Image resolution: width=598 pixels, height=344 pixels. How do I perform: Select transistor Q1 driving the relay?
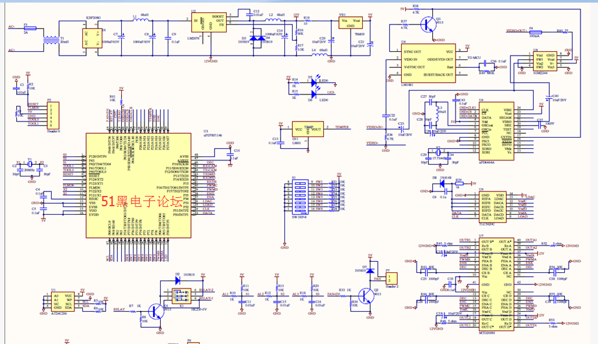[155, 311]
